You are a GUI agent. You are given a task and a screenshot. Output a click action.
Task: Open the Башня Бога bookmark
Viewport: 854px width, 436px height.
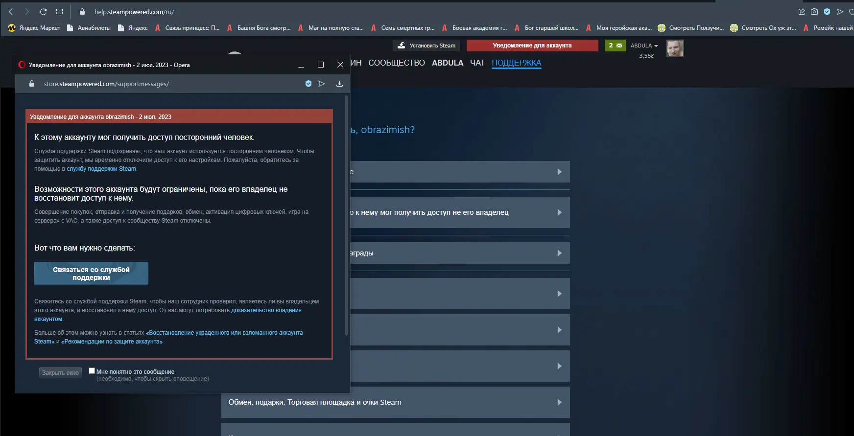click(x=259, y=28)
